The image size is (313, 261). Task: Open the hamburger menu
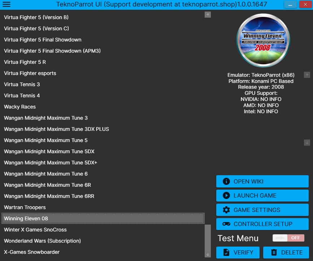(x=6, y=4)
